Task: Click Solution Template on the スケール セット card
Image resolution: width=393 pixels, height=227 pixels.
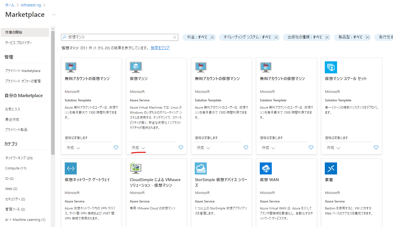Action: point(338,100)
